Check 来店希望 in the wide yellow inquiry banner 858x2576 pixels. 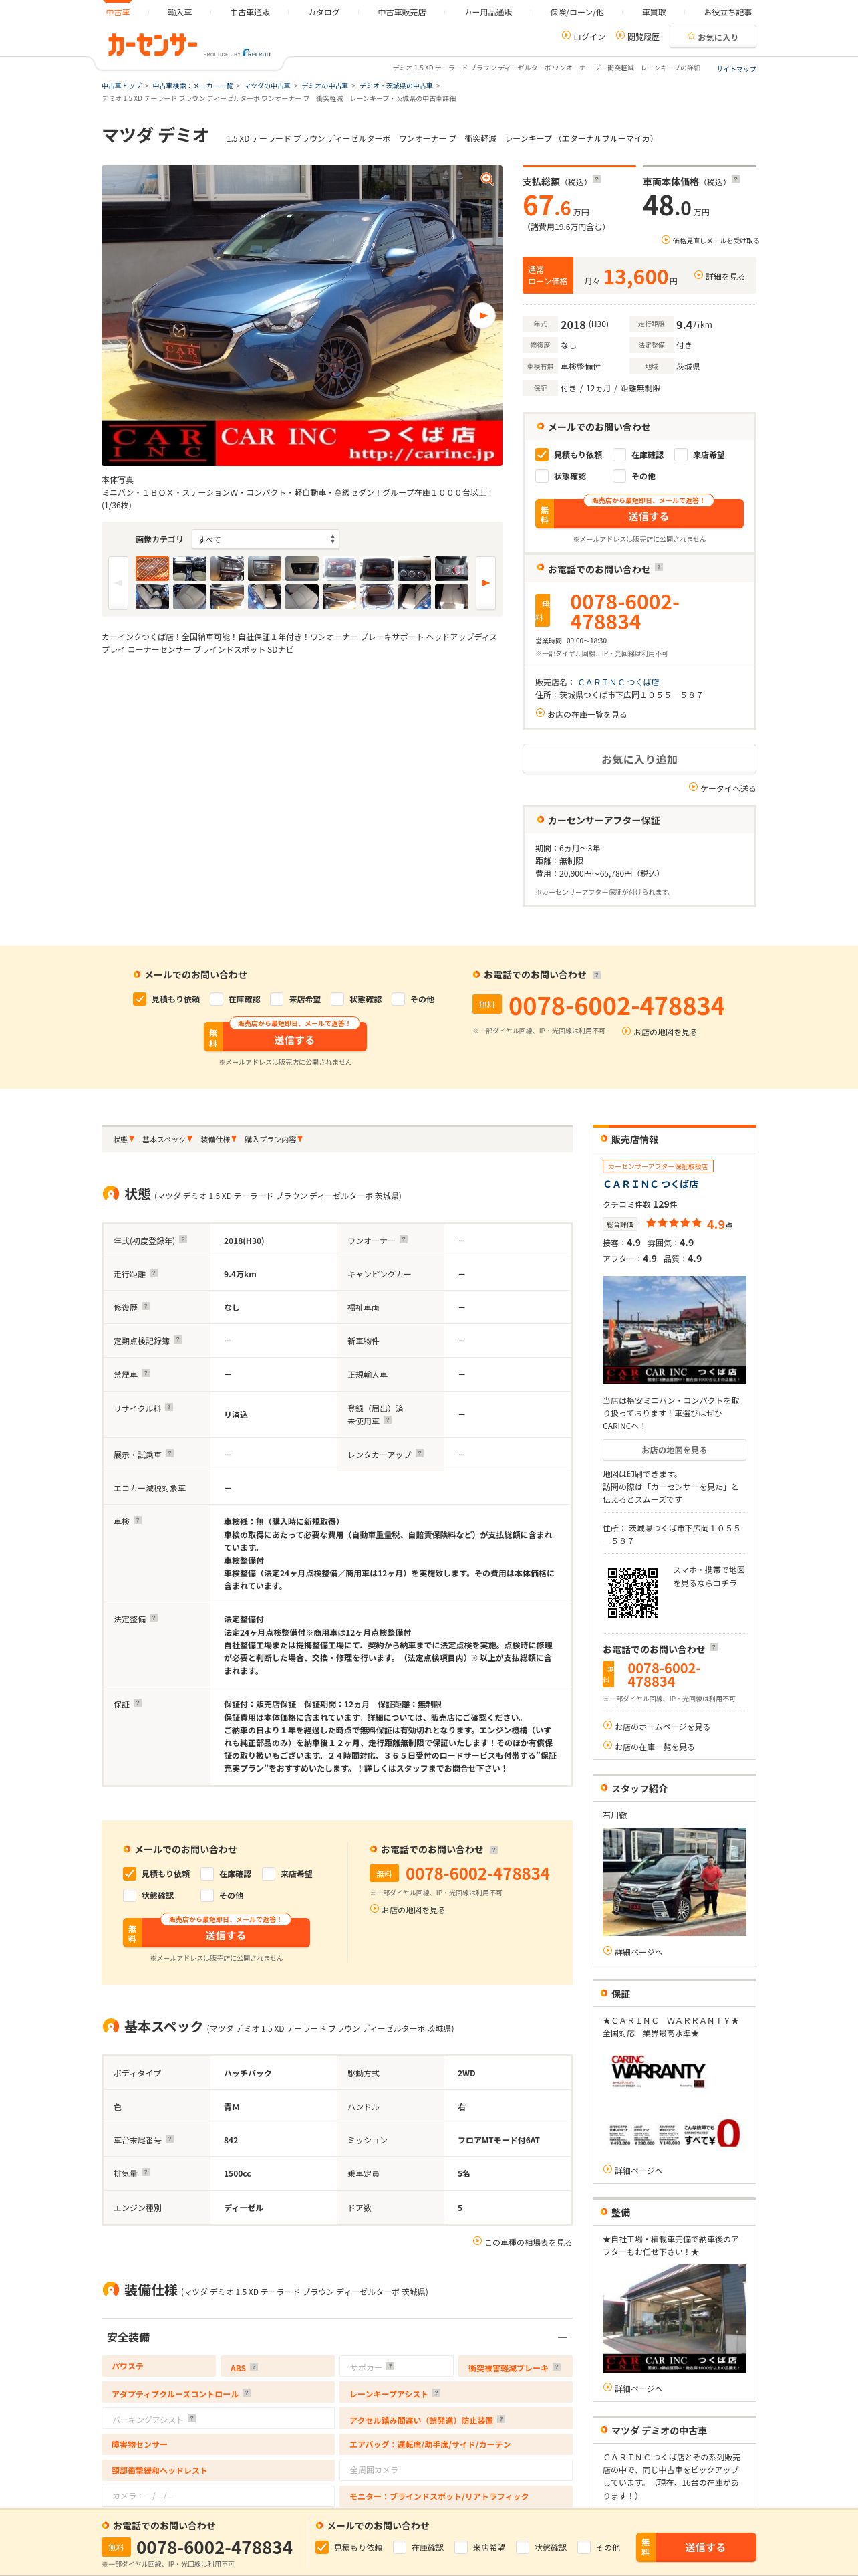coord(277,999)
